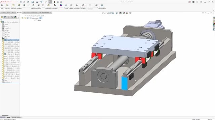This screenshot has height=120, width=215.
Task: Expand the Mates folder in tree
Action: coord(1,80)
